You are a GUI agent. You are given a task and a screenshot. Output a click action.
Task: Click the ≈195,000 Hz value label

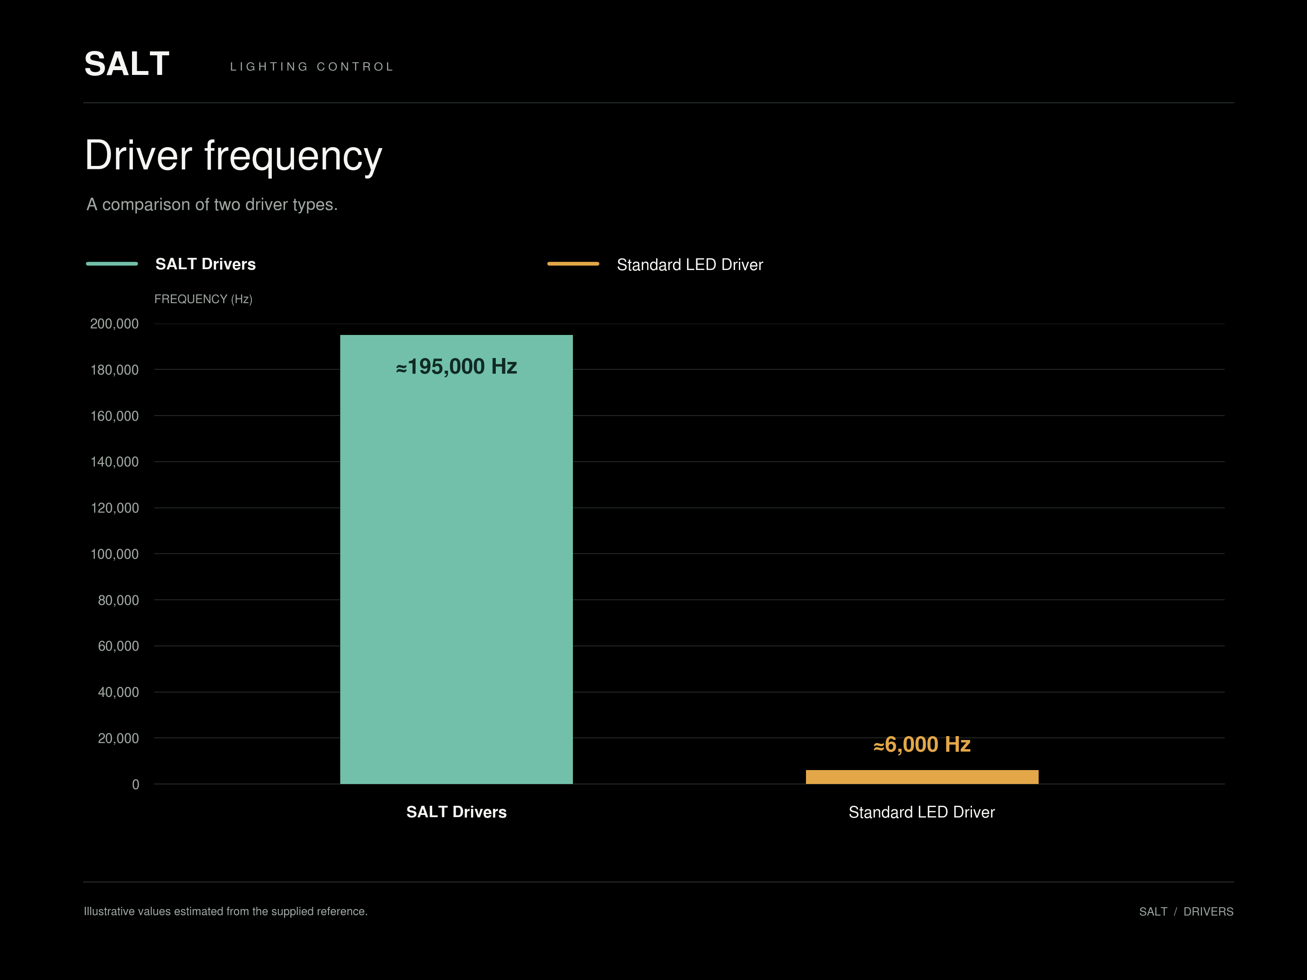[456, 367]
